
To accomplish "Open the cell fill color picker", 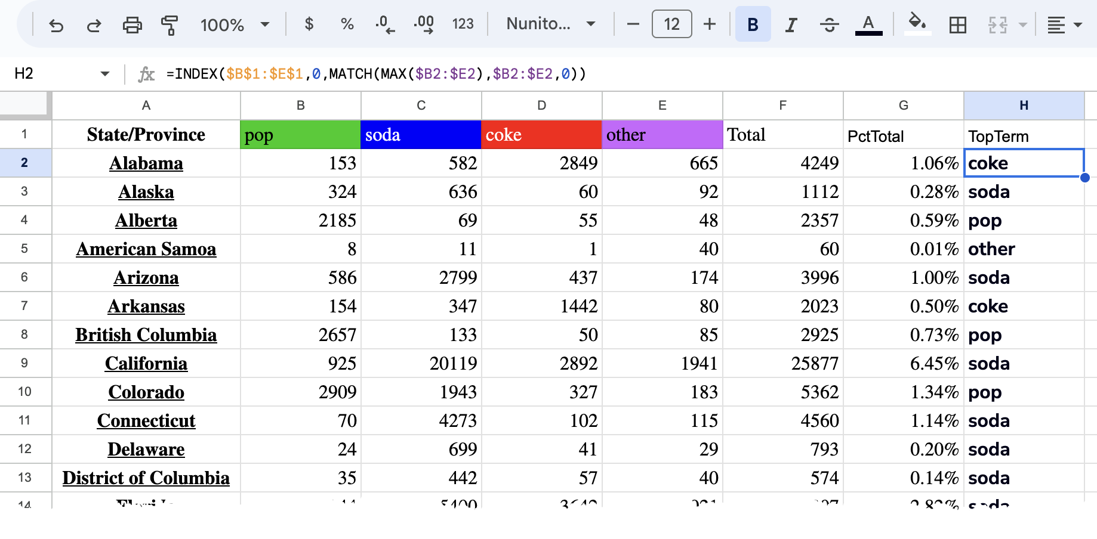I will pos(917,24).
